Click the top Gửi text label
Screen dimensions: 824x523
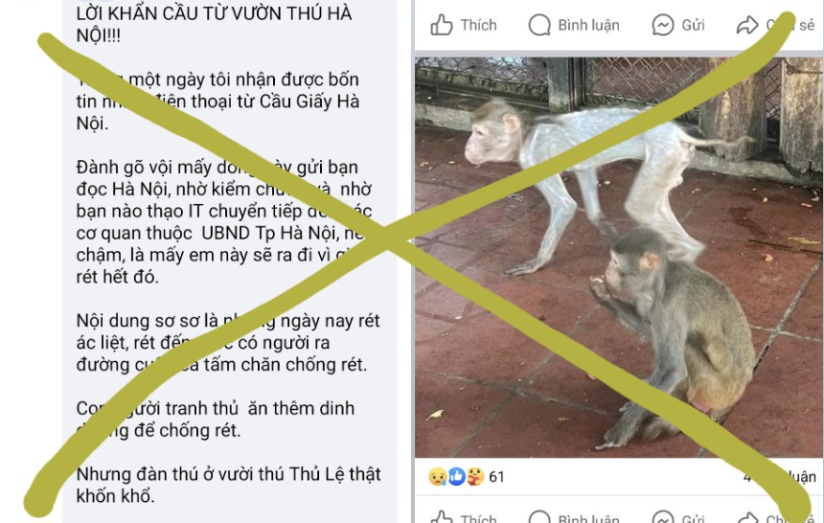click(693, 25)
